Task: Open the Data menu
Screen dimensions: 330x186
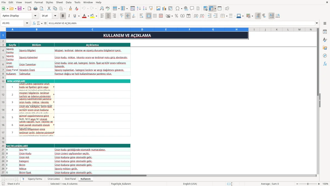Action: [x=68, y=2]
